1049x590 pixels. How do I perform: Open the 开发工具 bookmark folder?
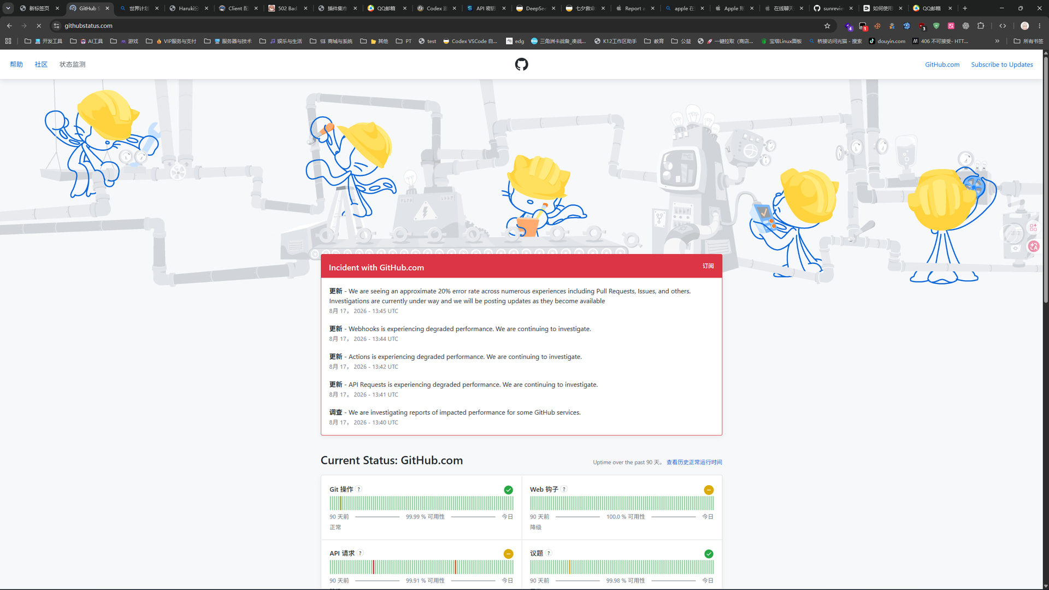(44, 41)
